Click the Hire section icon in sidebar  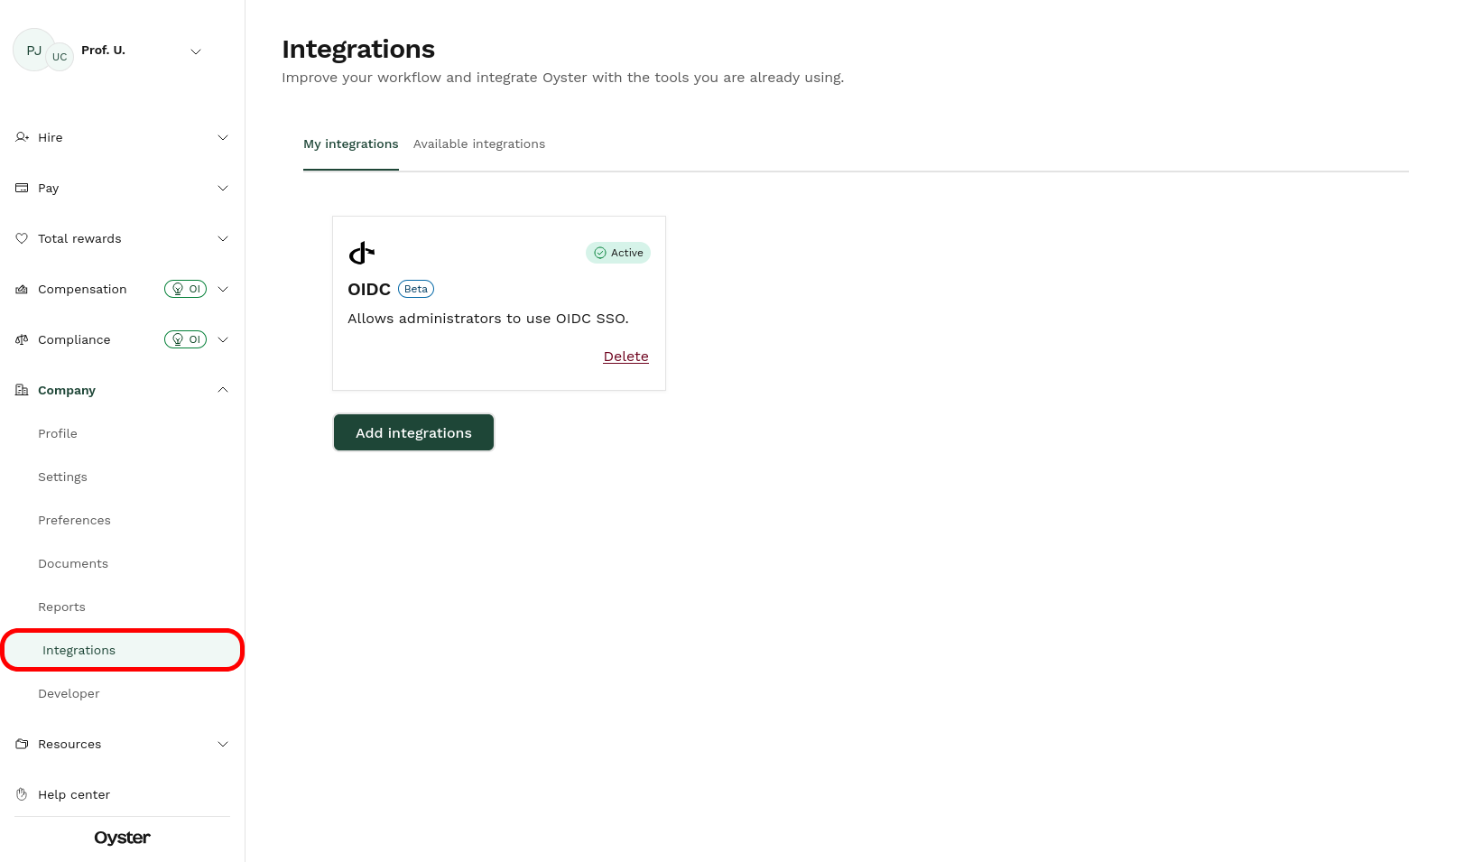pyautogui.click(x=22, y=137)
